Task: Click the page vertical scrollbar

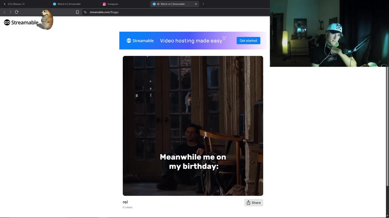Action: tap(387, 126)
